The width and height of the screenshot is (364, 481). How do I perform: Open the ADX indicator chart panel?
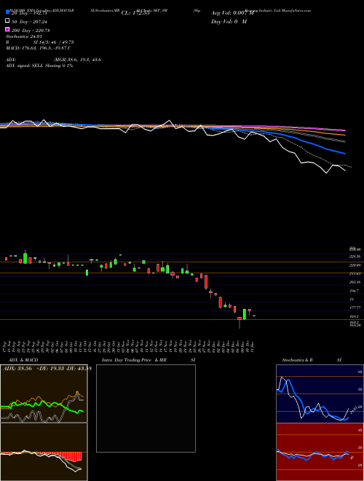(44, 394)
